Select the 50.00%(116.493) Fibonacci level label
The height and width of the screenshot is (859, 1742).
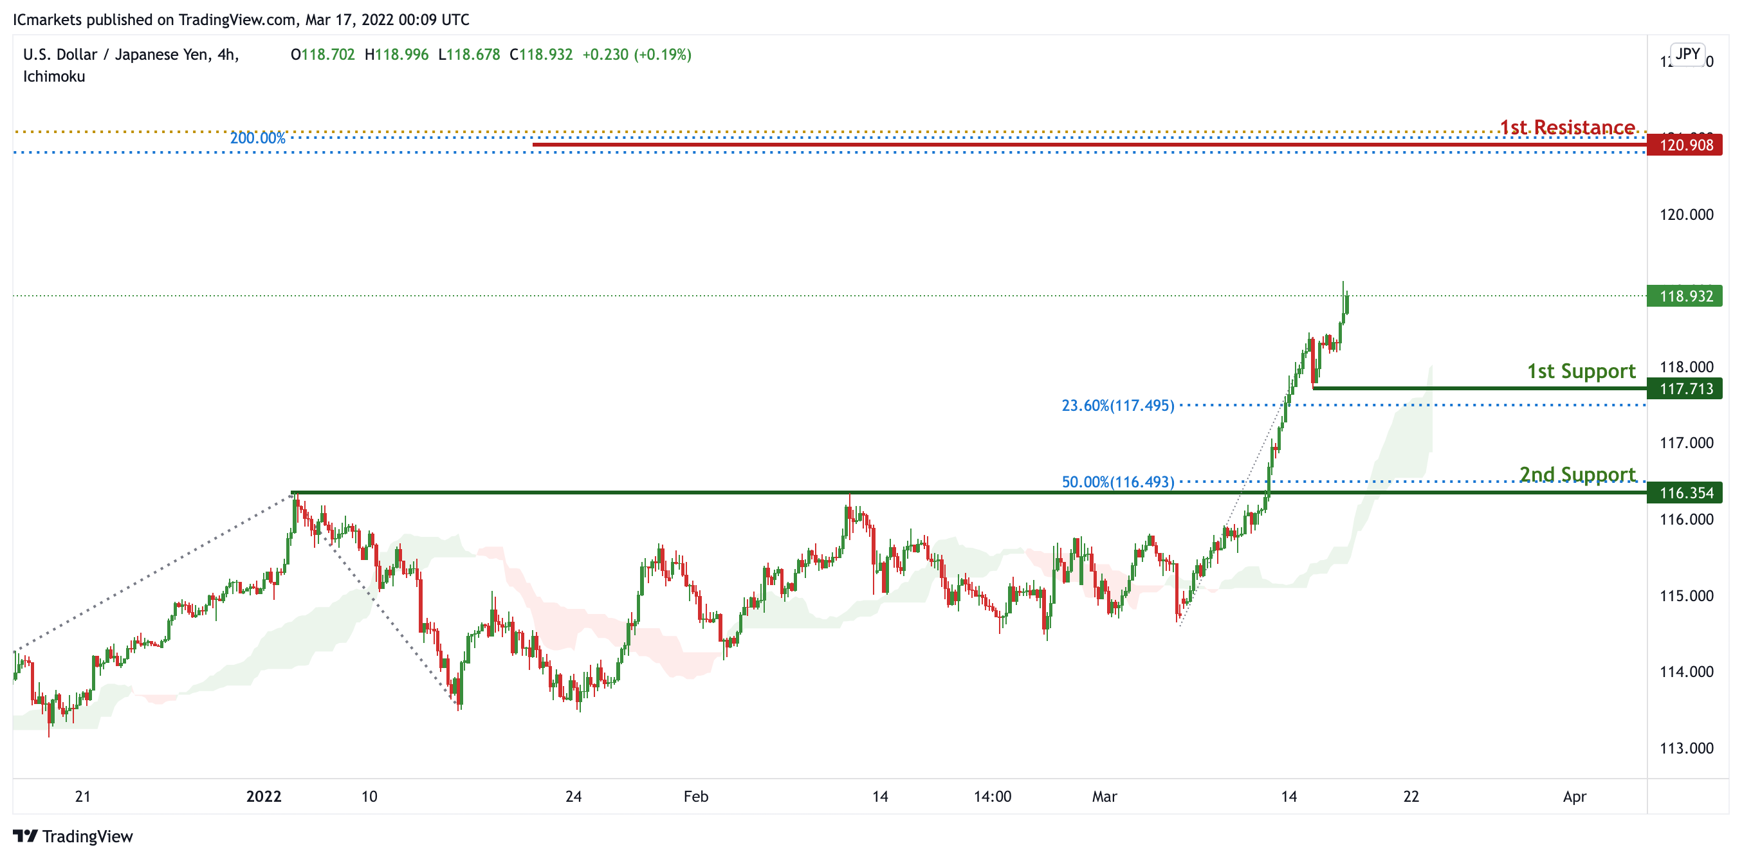[1117, 482]
